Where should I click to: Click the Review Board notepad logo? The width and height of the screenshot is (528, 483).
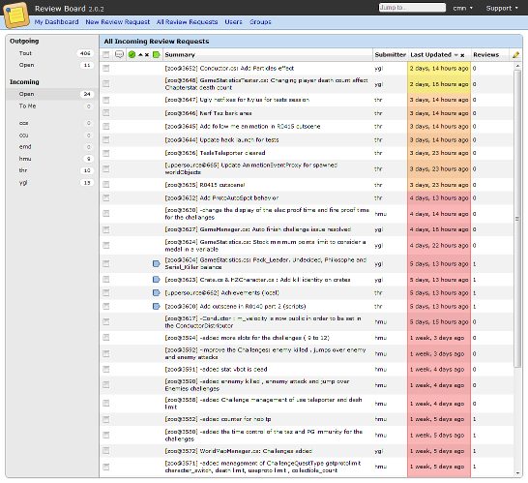[15, 15]
